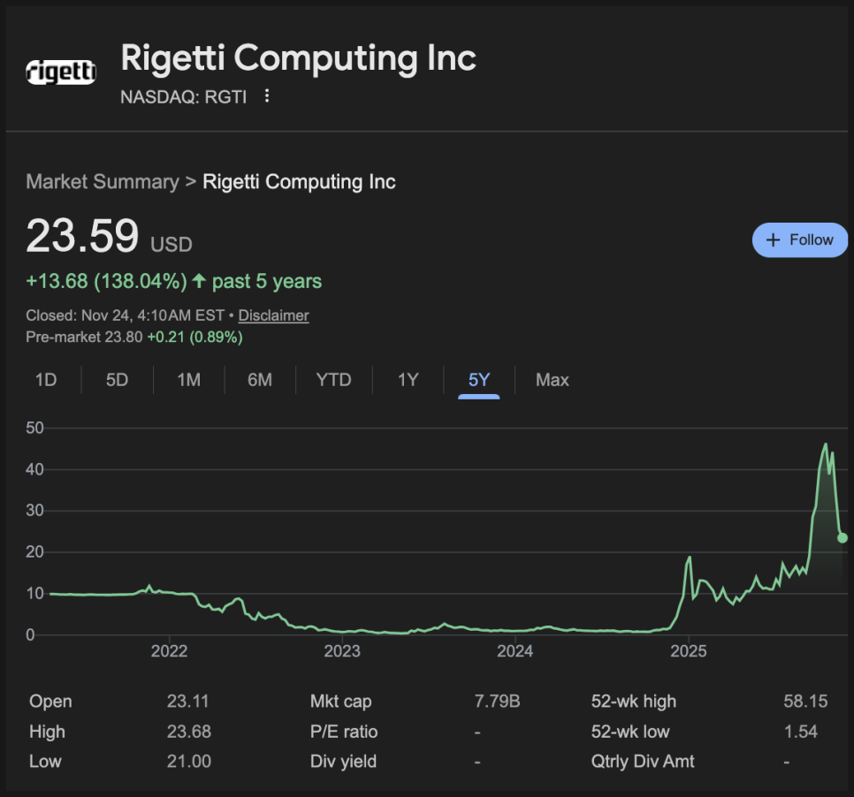Click the Rigetti company logo
The image size is (854, 797).
coord(61,72)
